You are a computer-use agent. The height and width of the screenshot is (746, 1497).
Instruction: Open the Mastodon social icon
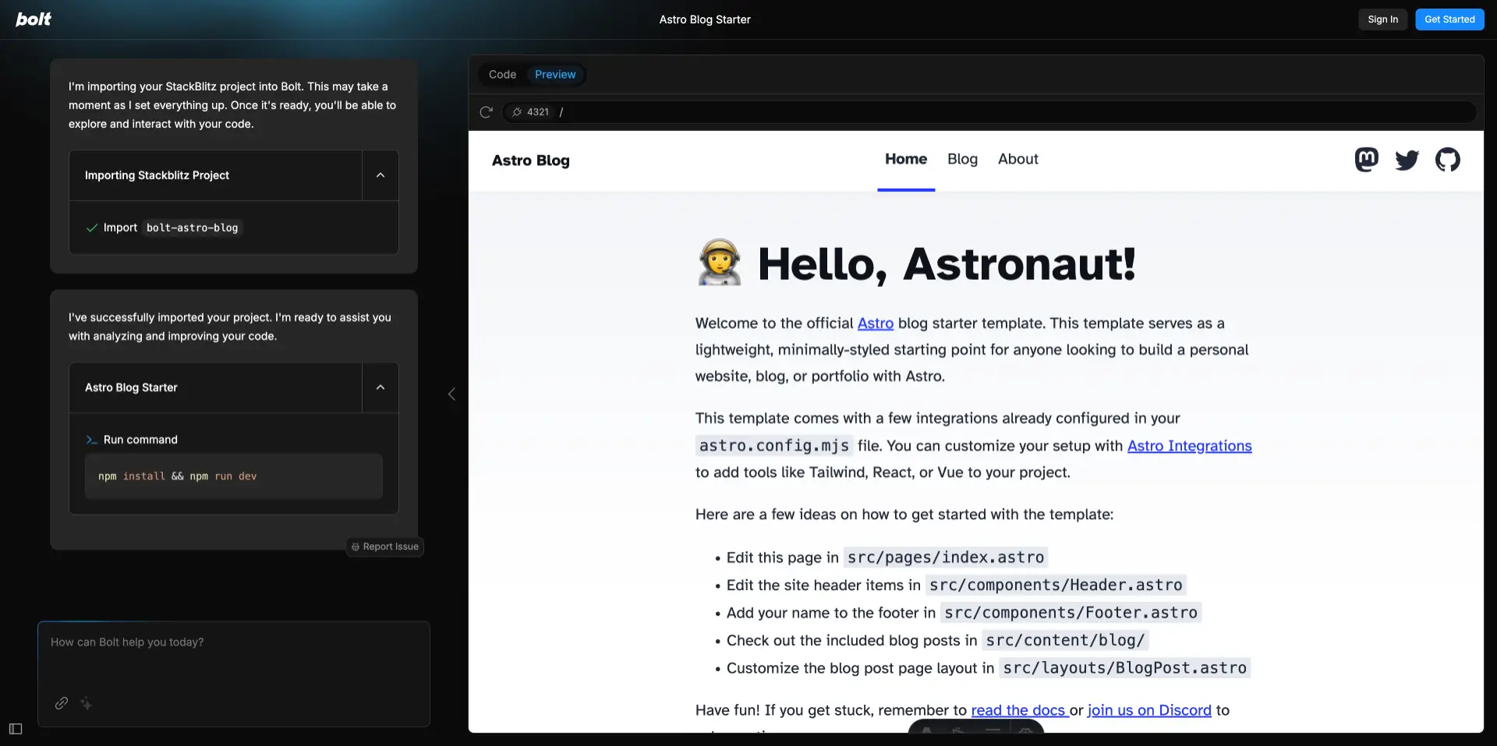click(1366, 160)
